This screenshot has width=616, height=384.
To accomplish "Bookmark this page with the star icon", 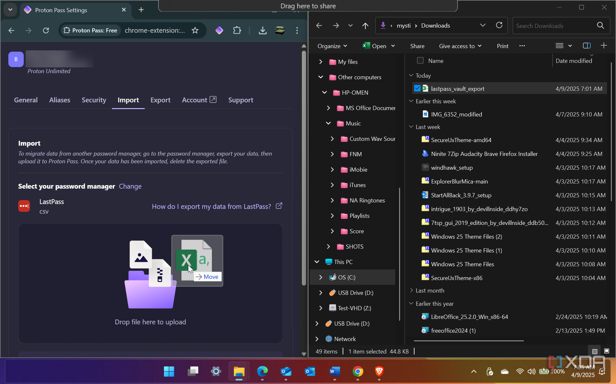I will click(195, 30).
